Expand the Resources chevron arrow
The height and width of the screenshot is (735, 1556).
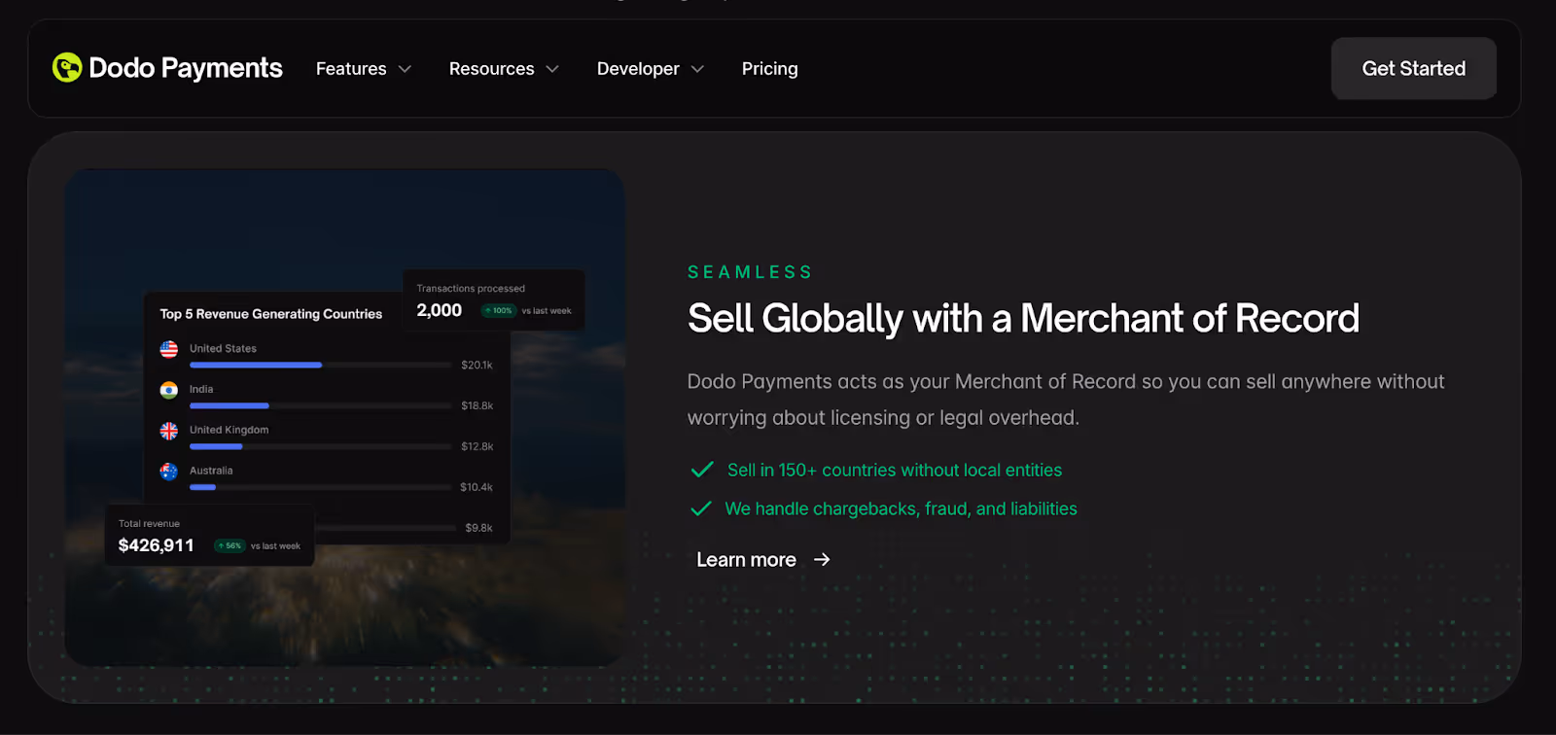click(x=552, y=69)
